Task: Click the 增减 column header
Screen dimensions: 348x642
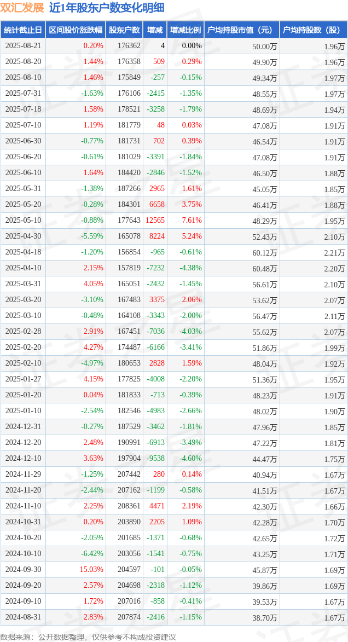Action: tap(155, 30)
